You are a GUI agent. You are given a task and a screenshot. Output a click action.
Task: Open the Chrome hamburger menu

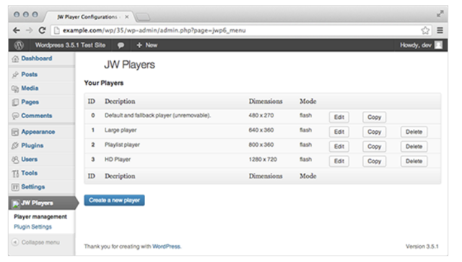440,30
